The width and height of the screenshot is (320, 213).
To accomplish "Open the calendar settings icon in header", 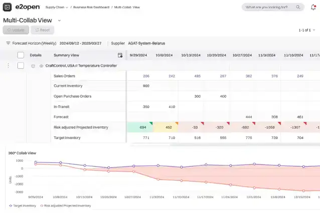I will (120, 55).
